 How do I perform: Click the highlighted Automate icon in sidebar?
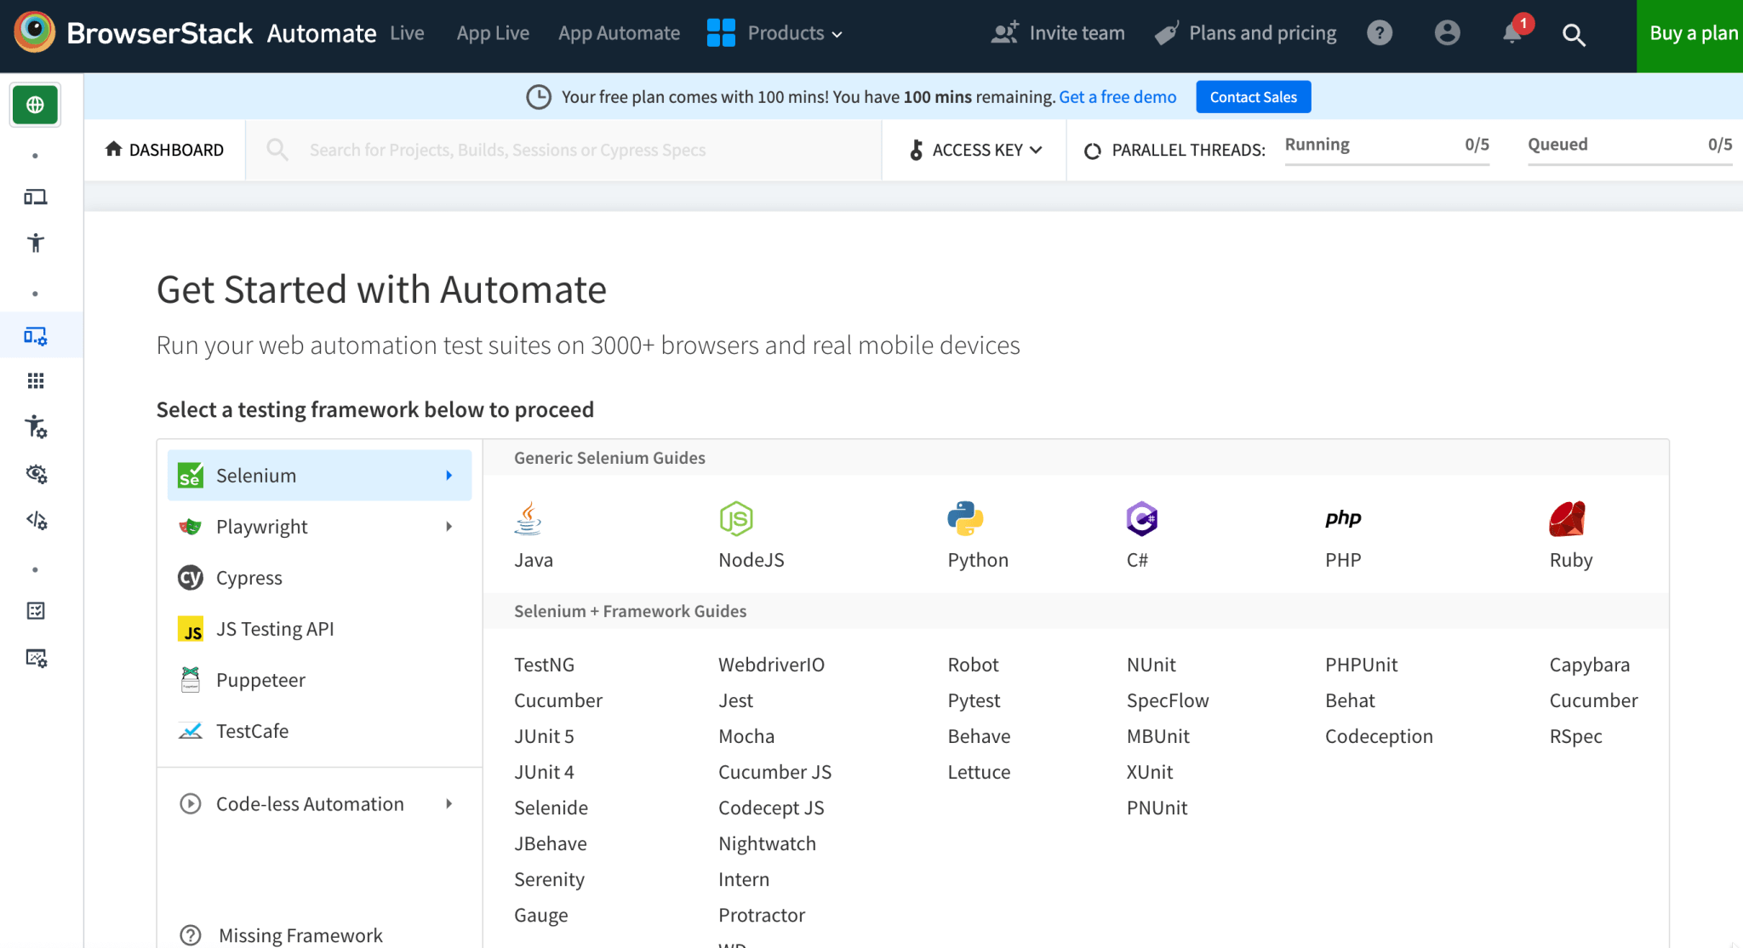[x=35, y=334]
